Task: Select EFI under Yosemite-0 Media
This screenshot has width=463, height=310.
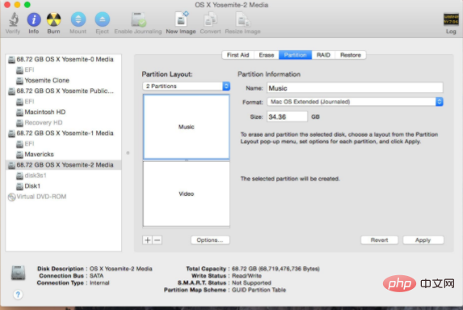Action: coord(63,70)
